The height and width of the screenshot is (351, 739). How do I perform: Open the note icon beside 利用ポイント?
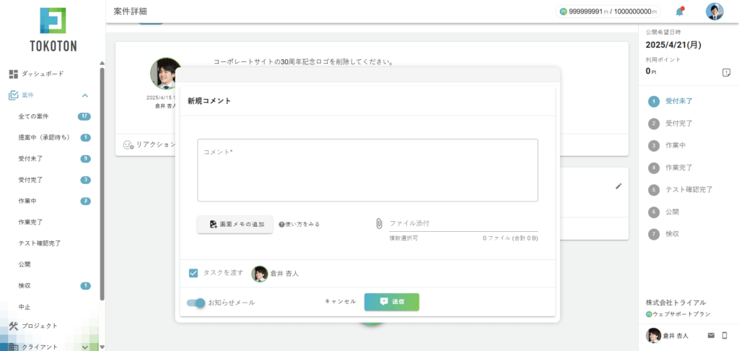coord(726,72)
